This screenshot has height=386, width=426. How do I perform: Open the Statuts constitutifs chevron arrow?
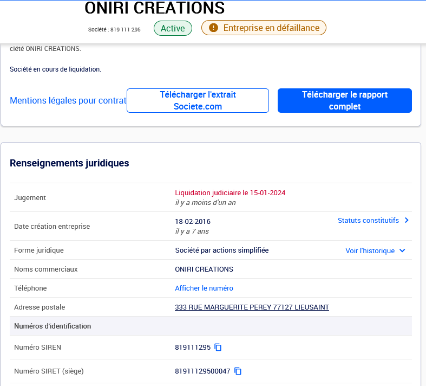click(x=407, y=220)
